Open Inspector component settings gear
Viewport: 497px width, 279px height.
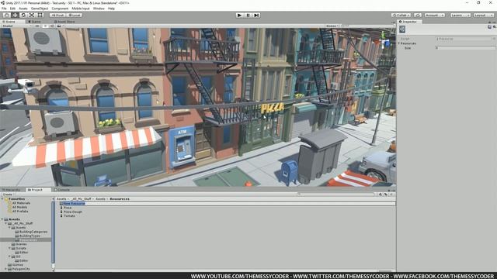(494, 27)
